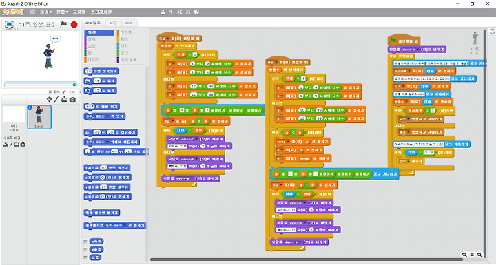The image size is (496, 265).
Task: Open the 파일 menu
Action: pyautogui.click(x=46, y=12)
